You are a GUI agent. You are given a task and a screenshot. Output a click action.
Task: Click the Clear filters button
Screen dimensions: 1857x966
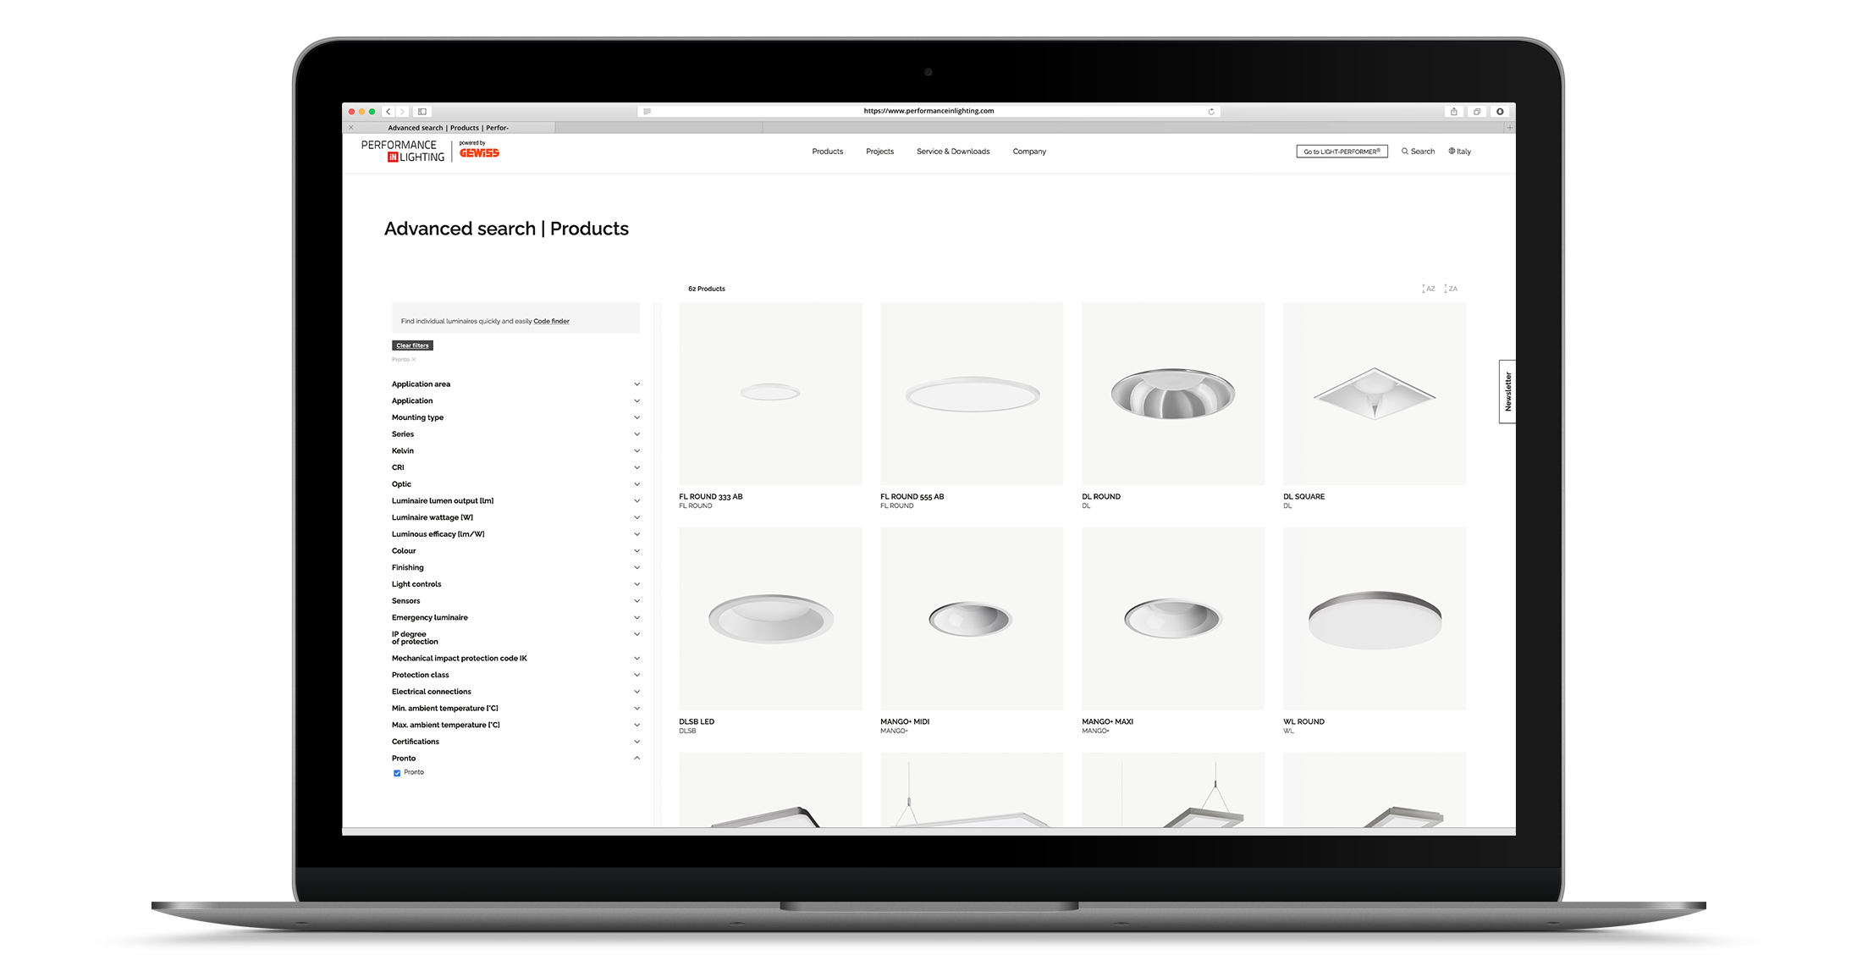(411, 345)
